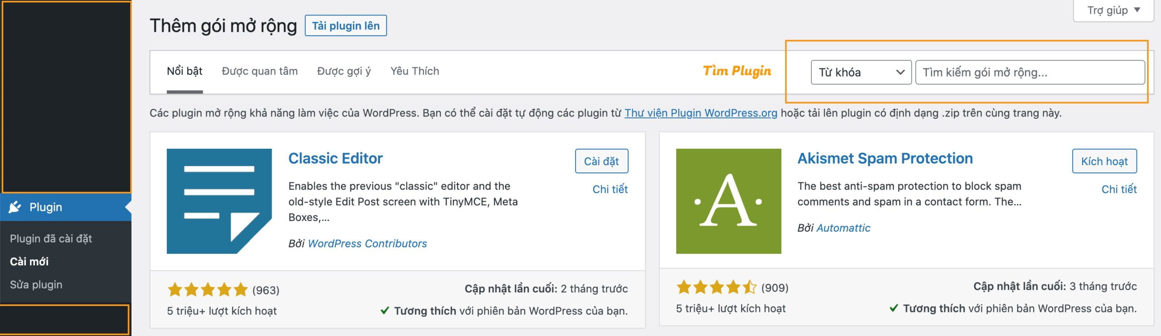1161x336 pixels.
Task: Click the Classic Editor plugin icon
Action: [219, 201]
